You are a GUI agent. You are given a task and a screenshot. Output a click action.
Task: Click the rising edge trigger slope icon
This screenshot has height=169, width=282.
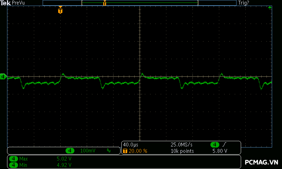pos(224,145)
